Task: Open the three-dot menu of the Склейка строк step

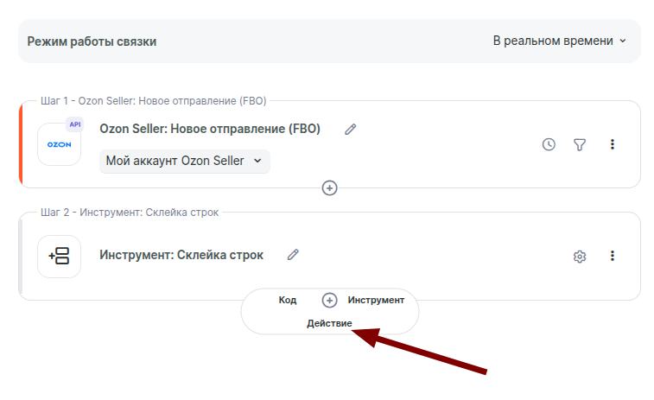Action: [613, 256]
